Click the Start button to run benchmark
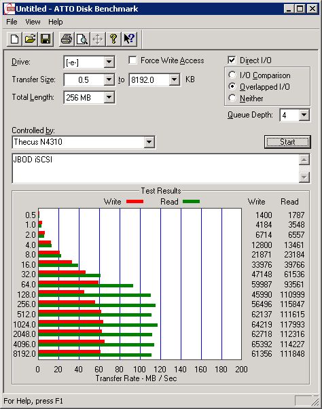 [287, 142]
